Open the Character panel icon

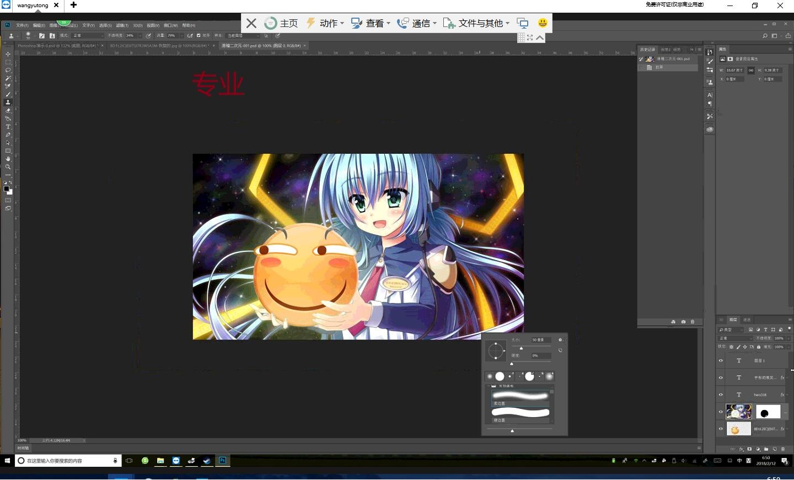tap(710, 95)
